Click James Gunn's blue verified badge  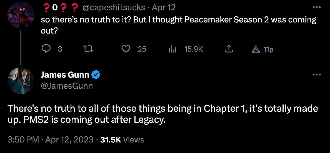[96, 75]
